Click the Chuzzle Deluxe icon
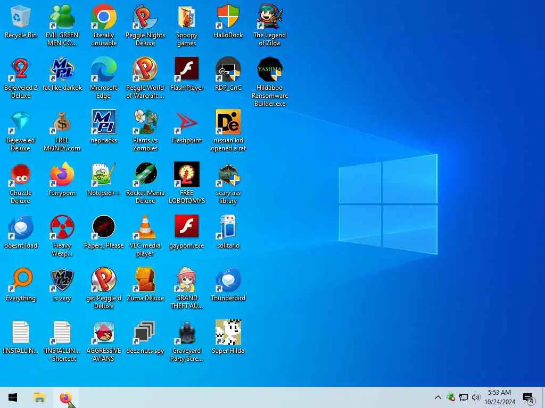This screenshot has height=408, width=545. tap(21, 183)
